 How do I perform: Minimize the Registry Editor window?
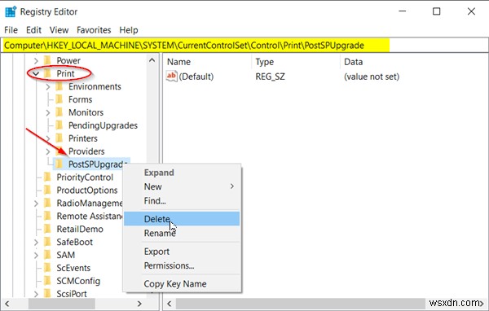pyautogui.click(x=403, y=11)
